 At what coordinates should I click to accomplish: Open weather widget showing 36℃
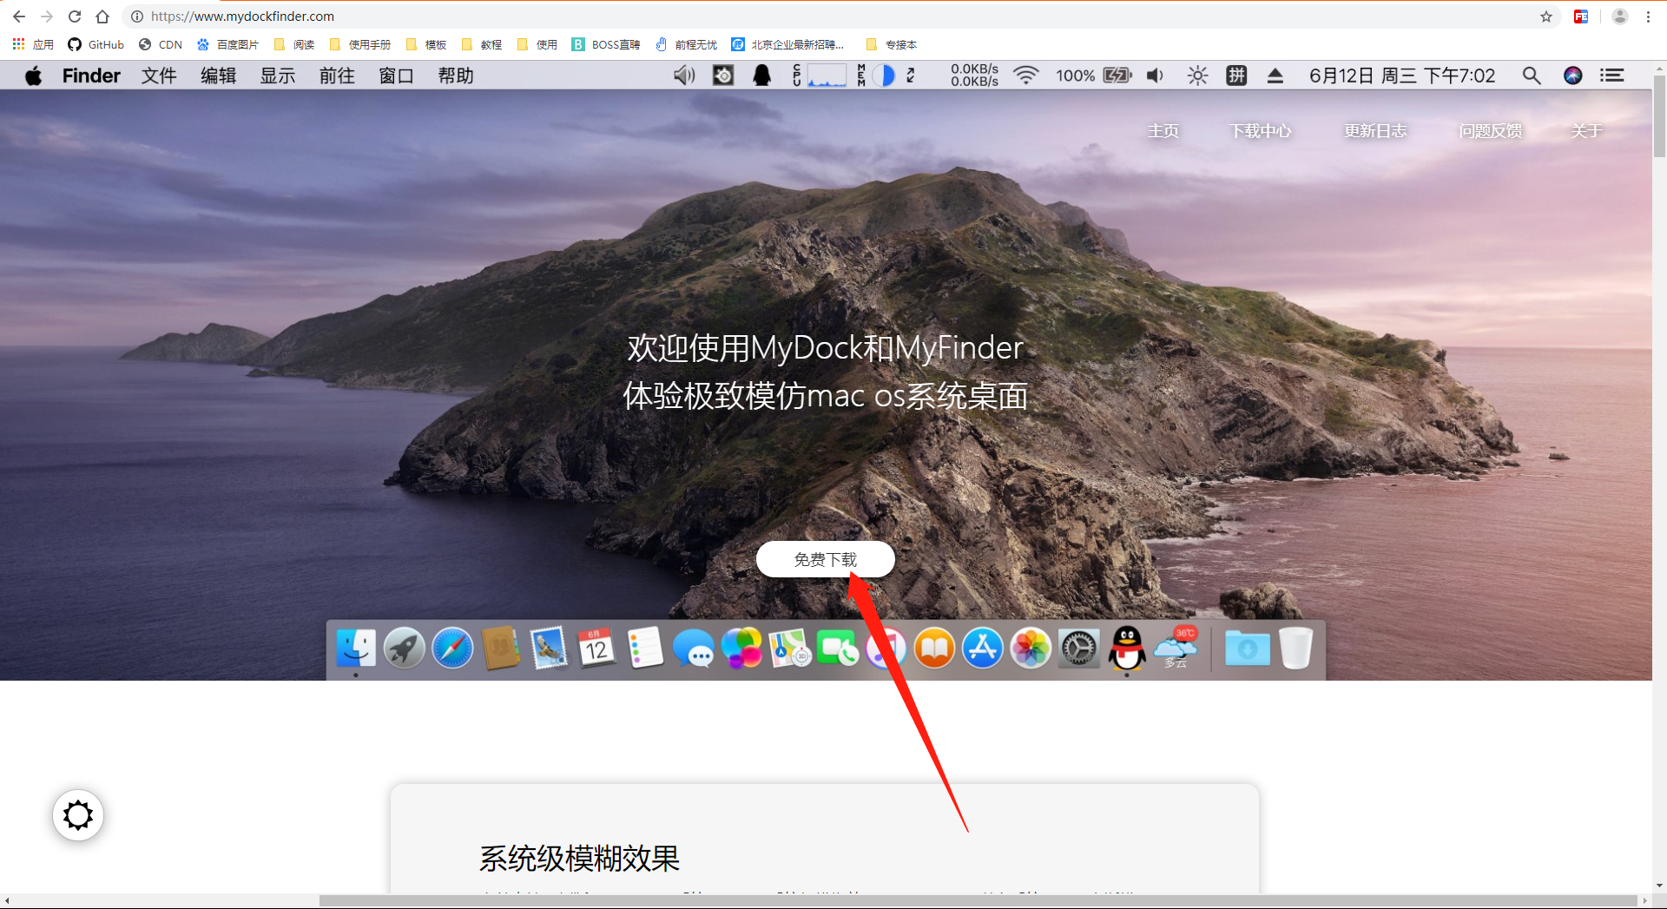1176,647
